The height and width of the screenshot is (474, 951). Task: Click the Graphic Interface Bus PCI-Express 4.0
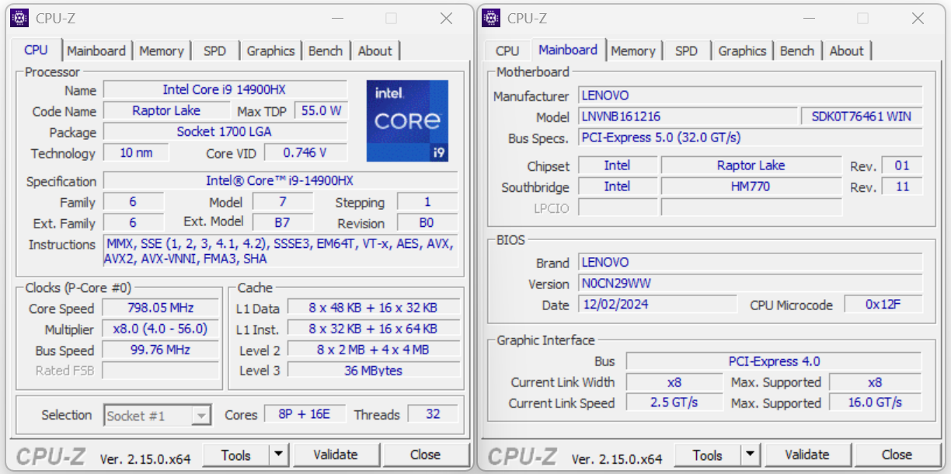tap(774, 361)
